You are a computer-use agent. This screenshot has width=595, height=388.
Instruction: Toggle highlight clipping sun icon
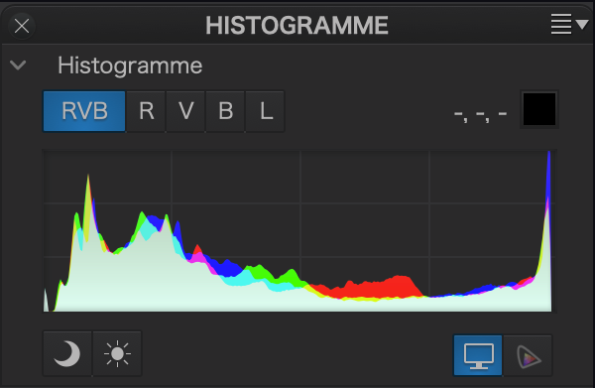[117, 353]
